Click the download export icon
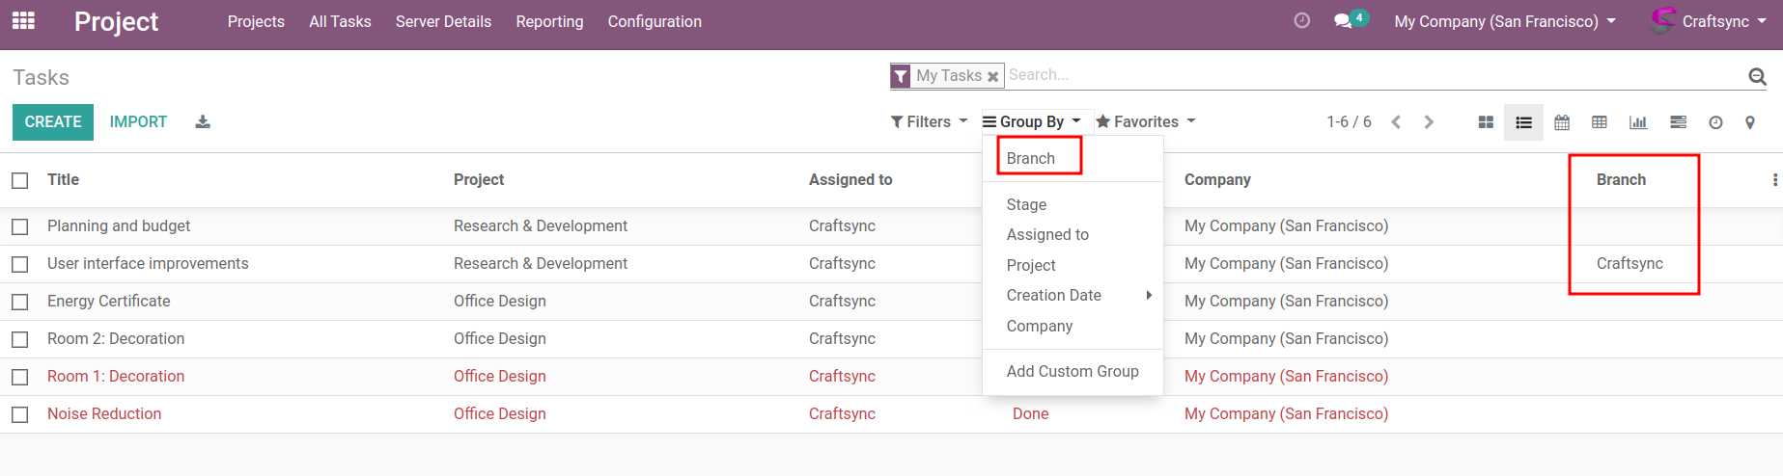 (x=203, y=122)
